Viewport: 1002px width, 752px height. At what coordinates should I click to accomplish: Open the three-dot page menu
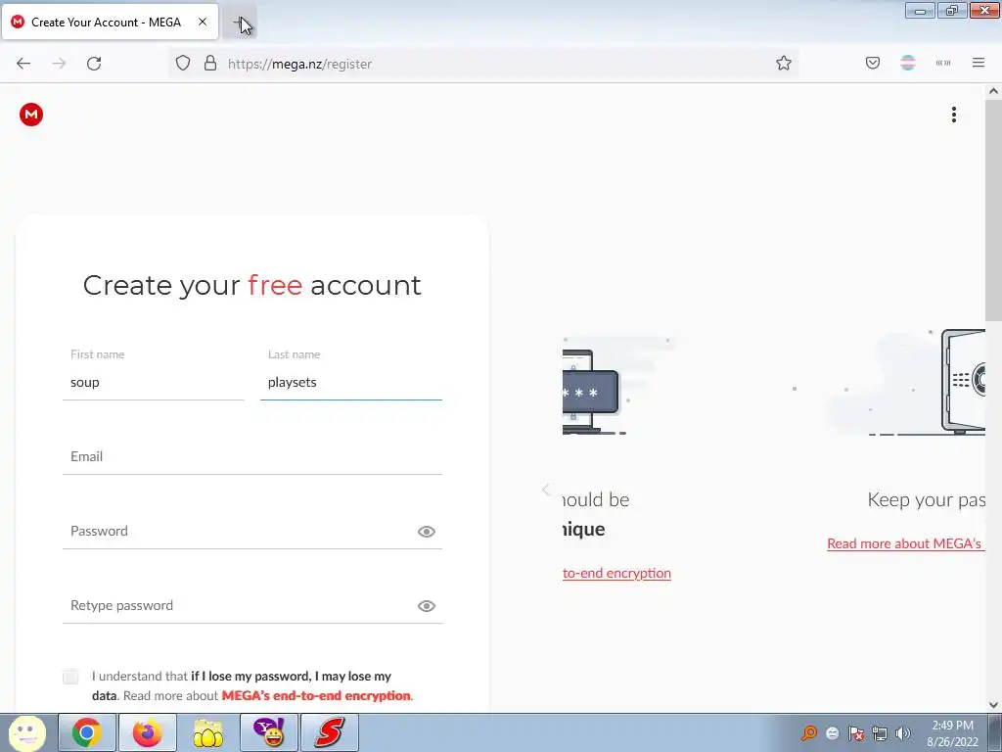coord(953,115)
